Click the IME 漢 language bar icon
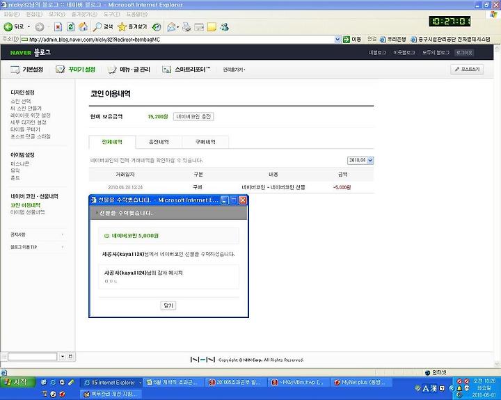 (x=434, y=388)
